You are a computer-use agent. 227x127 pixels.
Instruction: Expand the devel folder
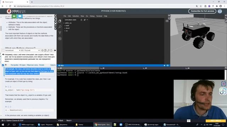click(67, 28)
